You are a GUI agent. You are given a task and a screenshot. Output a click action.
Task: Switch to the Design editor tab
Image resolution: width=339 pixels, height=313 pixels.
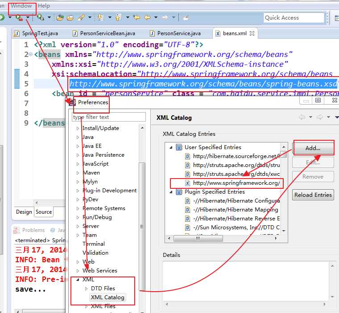(24, 212)
